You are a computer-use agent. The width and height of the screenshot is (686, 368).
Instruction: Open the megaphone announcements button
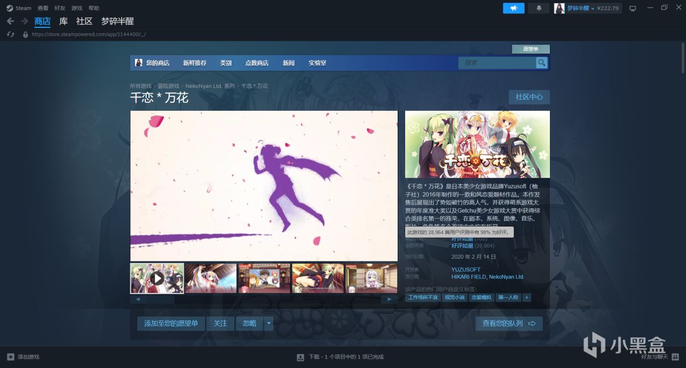click(x=513, y=8)
